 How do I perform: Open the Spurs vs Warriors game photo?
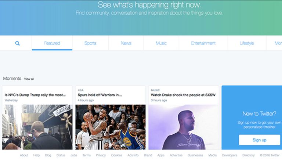click(111, 127)
